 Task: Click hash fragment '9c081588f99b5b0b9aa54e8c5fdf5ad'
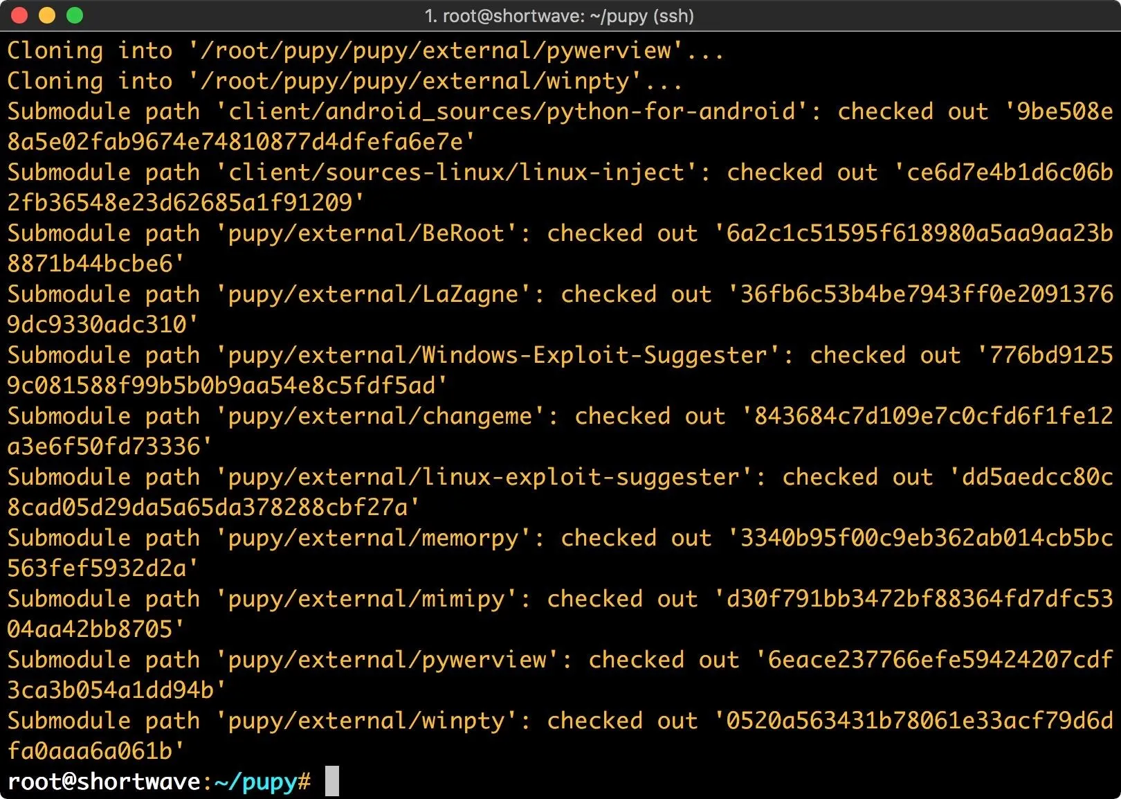point(221,386)
